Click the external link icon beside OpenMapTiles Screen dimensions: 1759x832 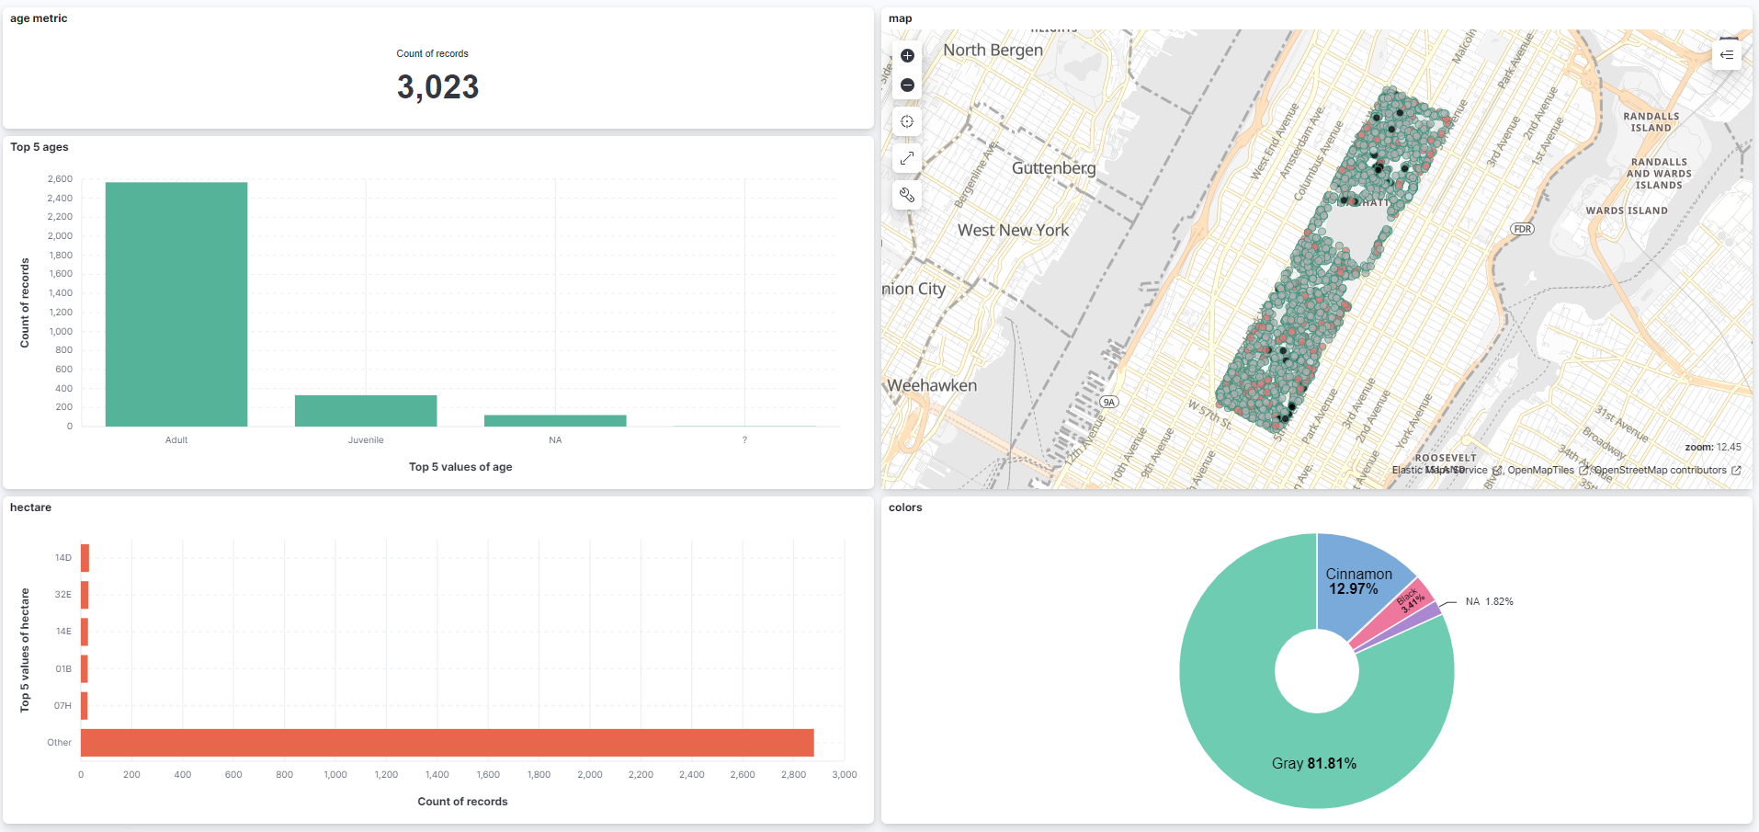click(1584, 470)
